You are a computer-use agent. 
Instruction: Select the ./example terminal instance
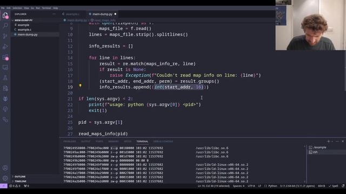(x=319, y=147)
